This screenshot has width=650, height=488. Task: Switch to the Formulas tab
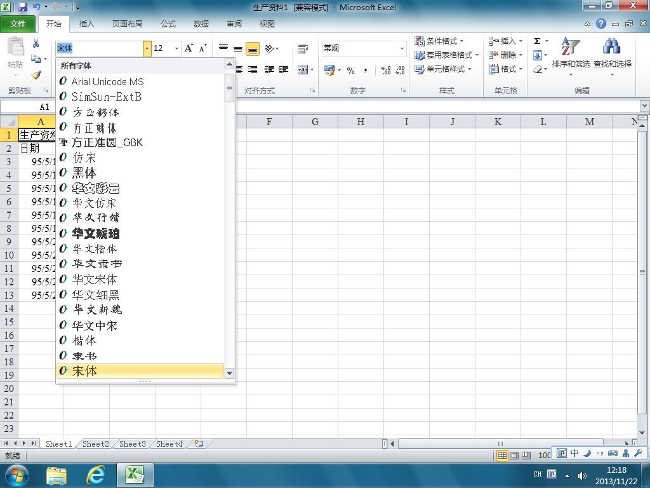[168, 24]
